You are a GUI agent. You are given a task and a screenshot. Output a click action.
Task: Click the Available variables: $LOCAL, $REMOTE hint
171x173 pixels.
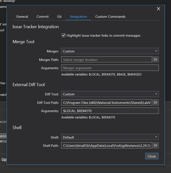pos(88,118)
